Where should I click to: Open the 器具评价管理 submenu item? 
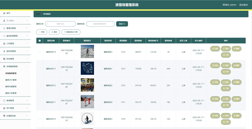11,80
